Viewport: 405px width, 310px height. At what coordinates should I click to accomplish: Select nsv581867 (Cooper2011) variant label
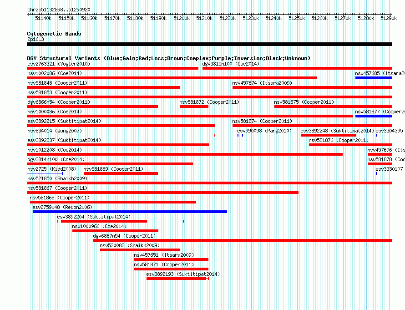pyautogui.click(x=57, y=188)
